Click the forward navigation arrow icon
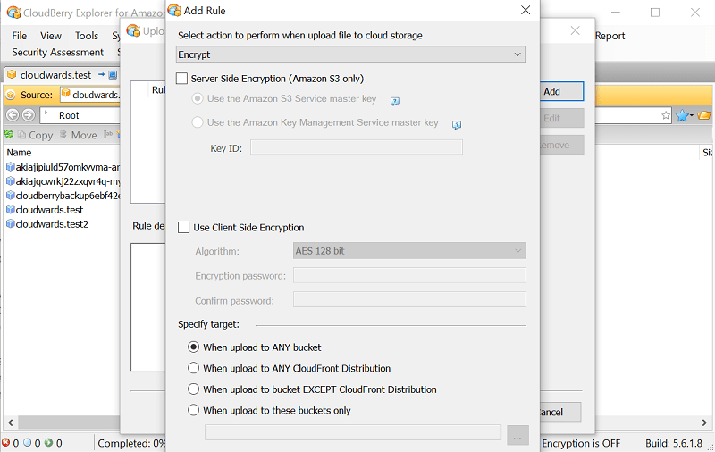 (29, 115)
